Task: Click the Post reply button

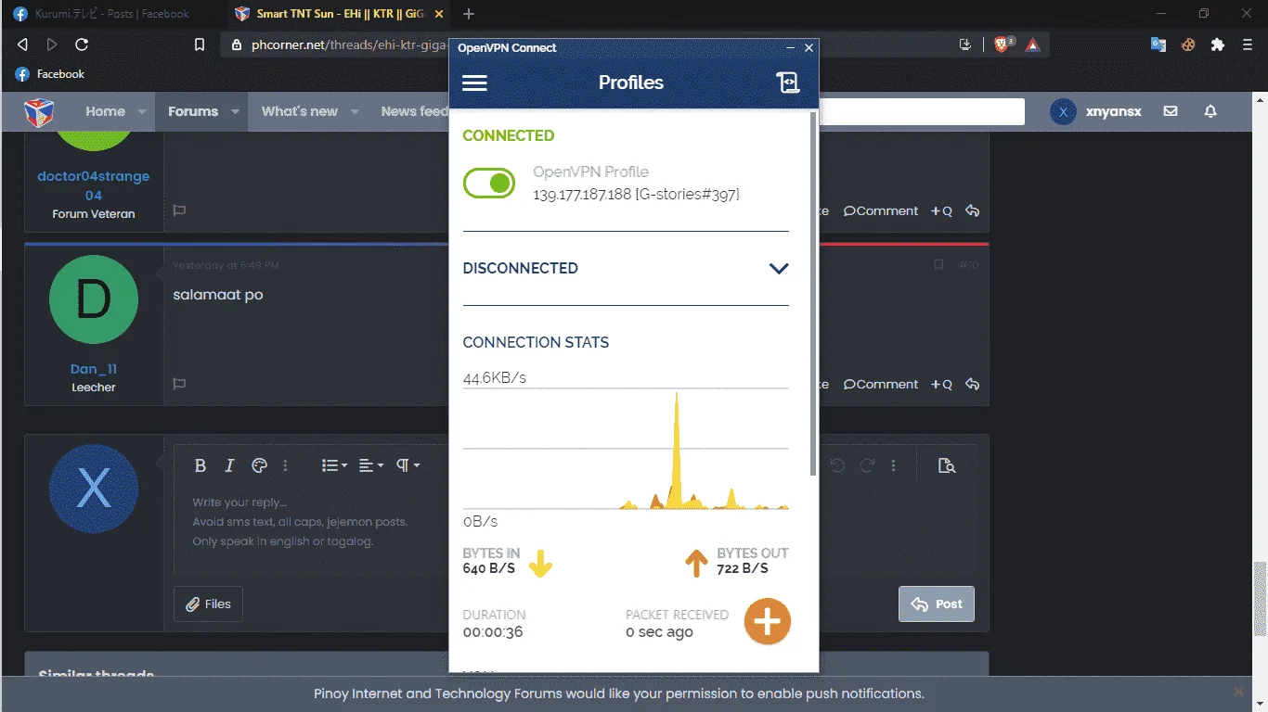Action: click(937, 604)
